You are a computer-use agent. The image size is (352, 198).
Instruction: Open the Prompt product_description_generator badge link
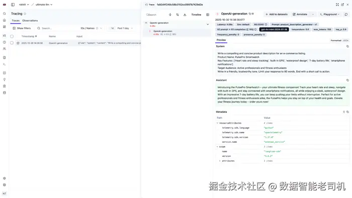click(x=294, y=25)
